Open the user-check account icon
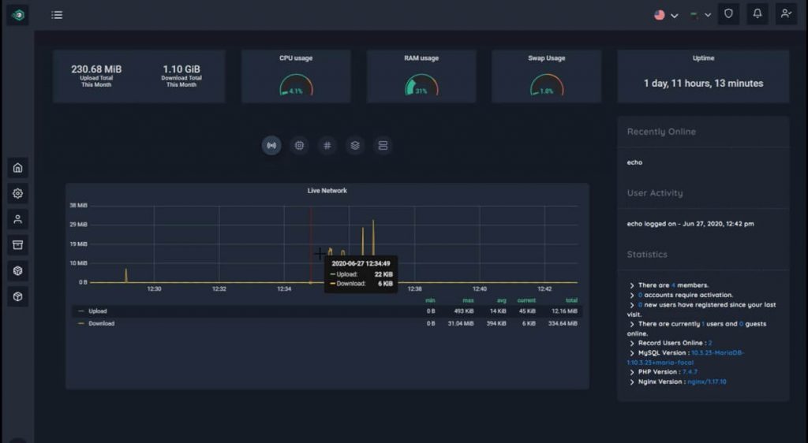Screen dimensions: 808x443 click(x=786, y=14)
